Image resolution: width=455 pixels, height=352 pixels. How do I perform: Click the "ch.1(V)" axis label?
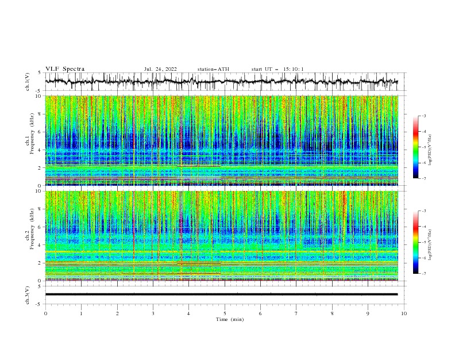[x=28, y=82]
